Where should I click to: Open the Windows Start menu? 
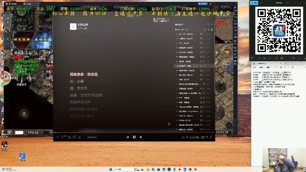(111, 169)
